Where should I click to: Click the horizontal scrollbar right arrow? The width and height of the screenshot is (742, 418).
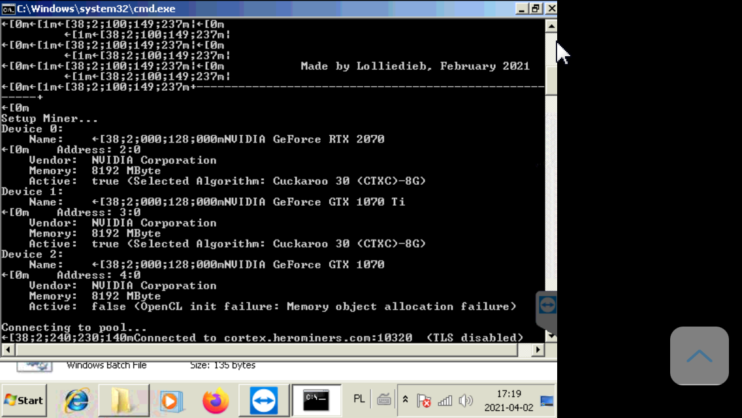(538, 350)
